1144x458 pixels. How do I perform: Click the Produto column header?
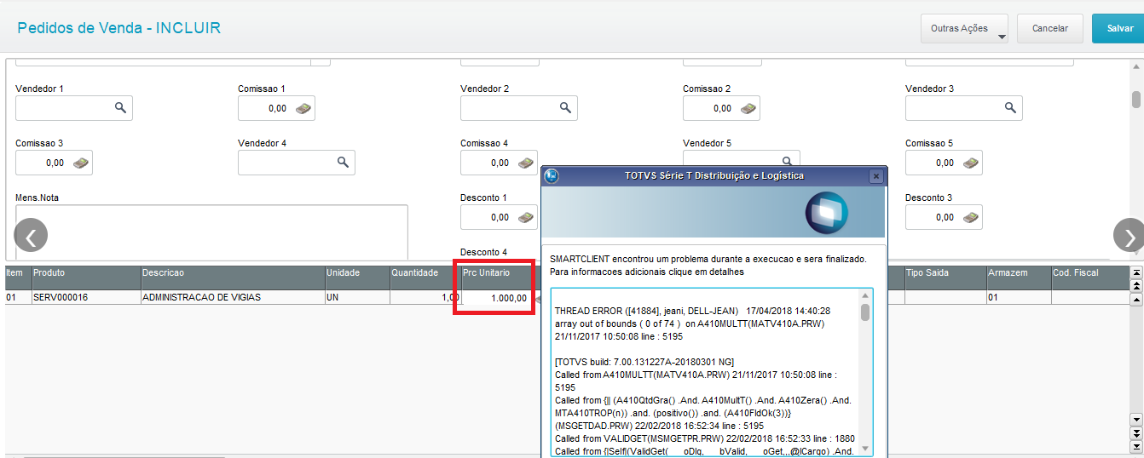coord(85,278)
